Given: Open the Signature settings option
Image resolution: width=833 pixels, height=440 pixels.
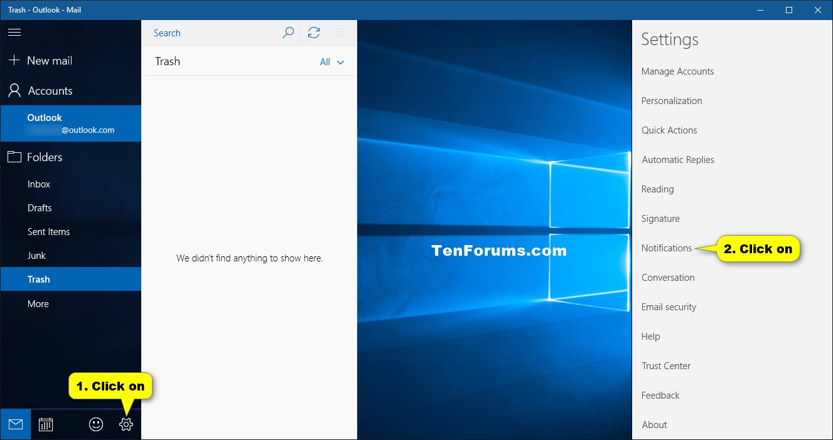Looking at the screenshot, I should [x=660, y=218].
